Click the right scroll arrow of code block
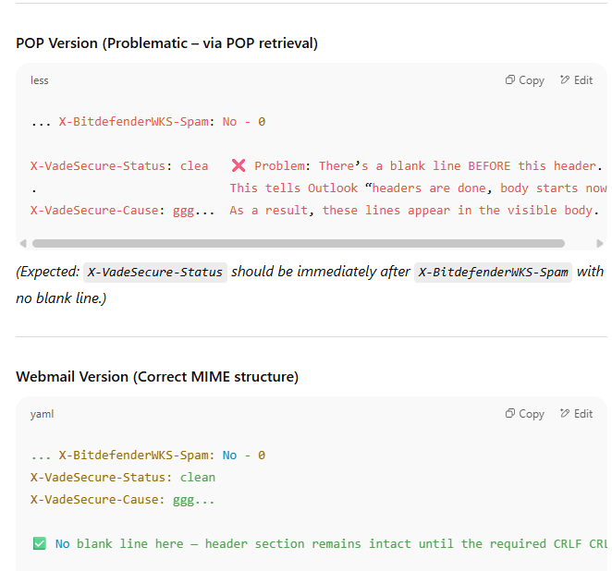Viewport: 612px width, 571px height. 600,243
